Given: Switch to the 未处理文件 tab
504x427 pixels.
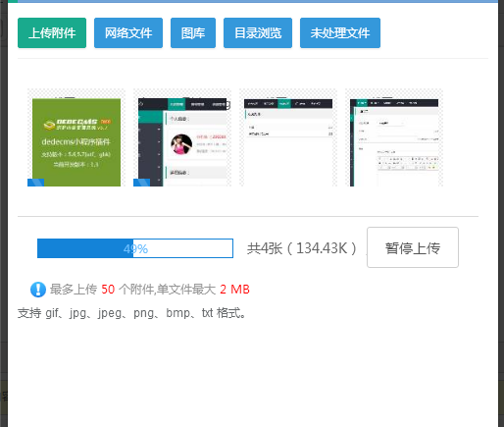Looking at the screenshot, I should [340, 33].
